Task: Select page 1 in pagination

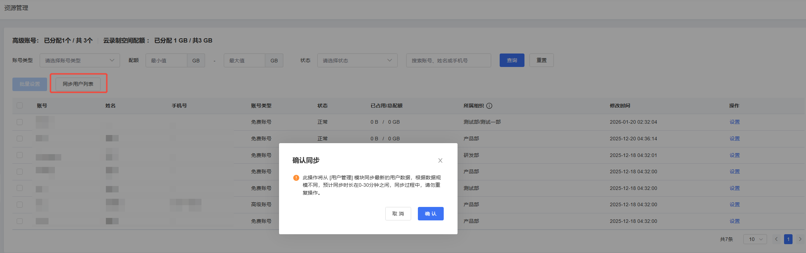Action: [788, 239]
